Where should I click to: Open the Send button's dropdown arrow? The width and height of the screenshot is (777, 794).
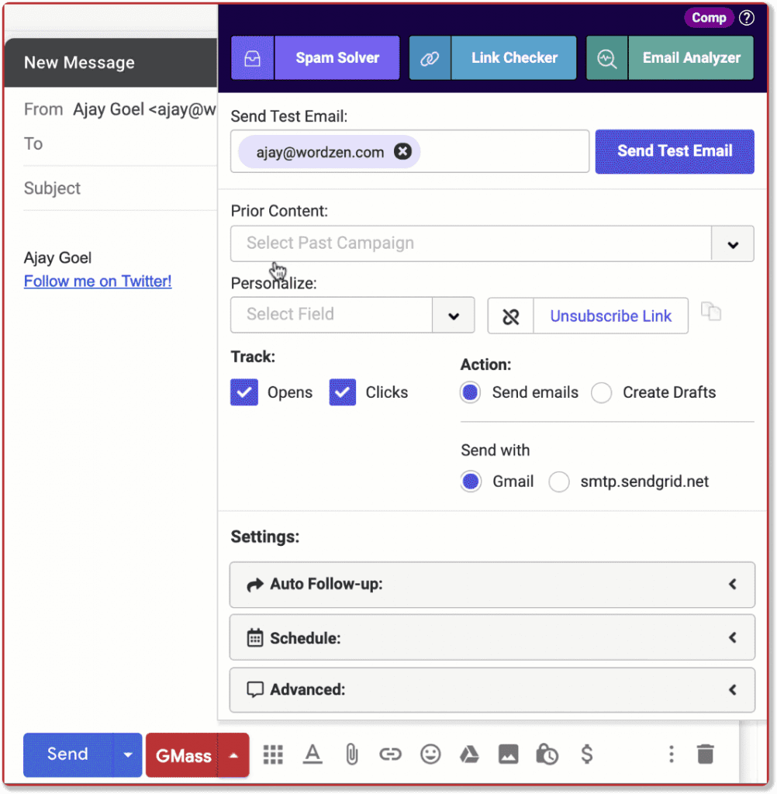click(128, 755)
